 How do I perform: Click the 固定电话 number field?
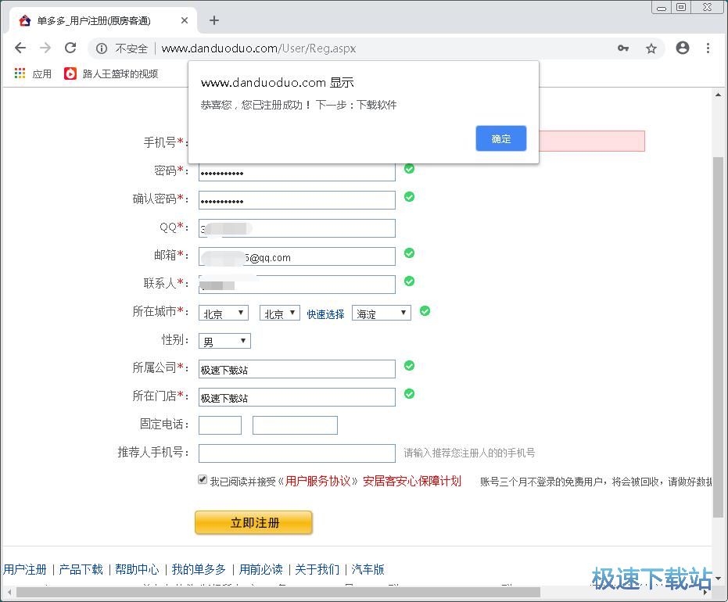coord(295,425)
